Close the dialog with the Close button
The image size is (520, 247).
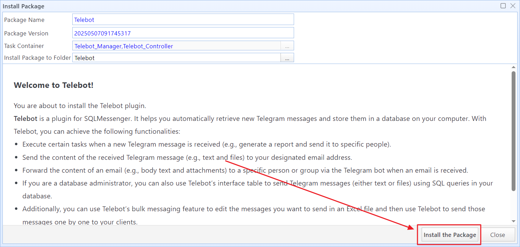coord(497,235)
